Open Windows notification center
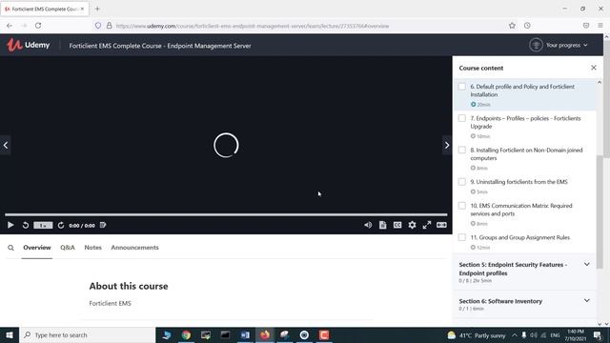This screenshot has width=610, height=343. pos(598,334)
